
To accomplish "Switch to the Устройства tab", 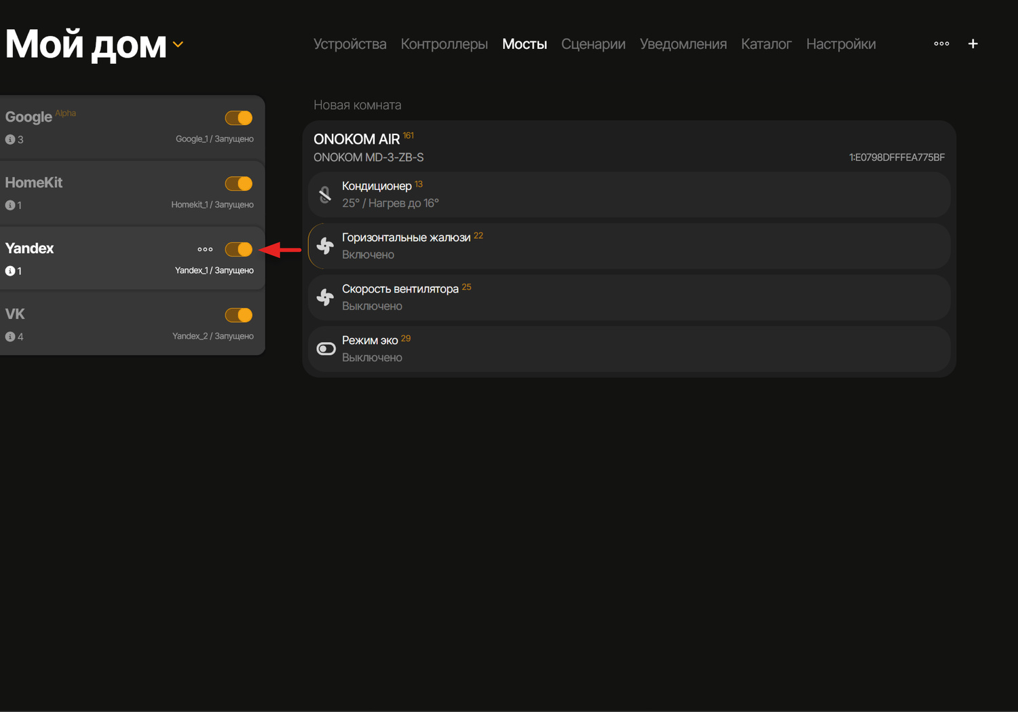I will click(350, 44).
